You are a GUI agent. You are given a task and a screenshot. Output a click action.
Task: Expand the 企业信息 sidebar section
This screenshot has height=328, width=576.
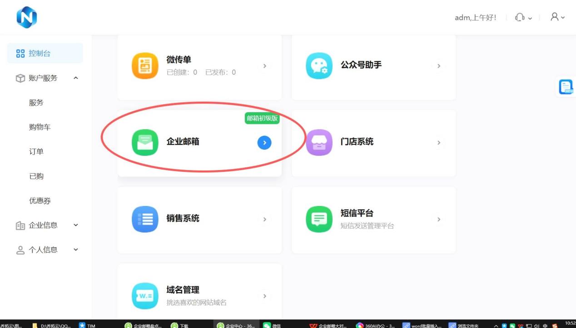[76, 225]
